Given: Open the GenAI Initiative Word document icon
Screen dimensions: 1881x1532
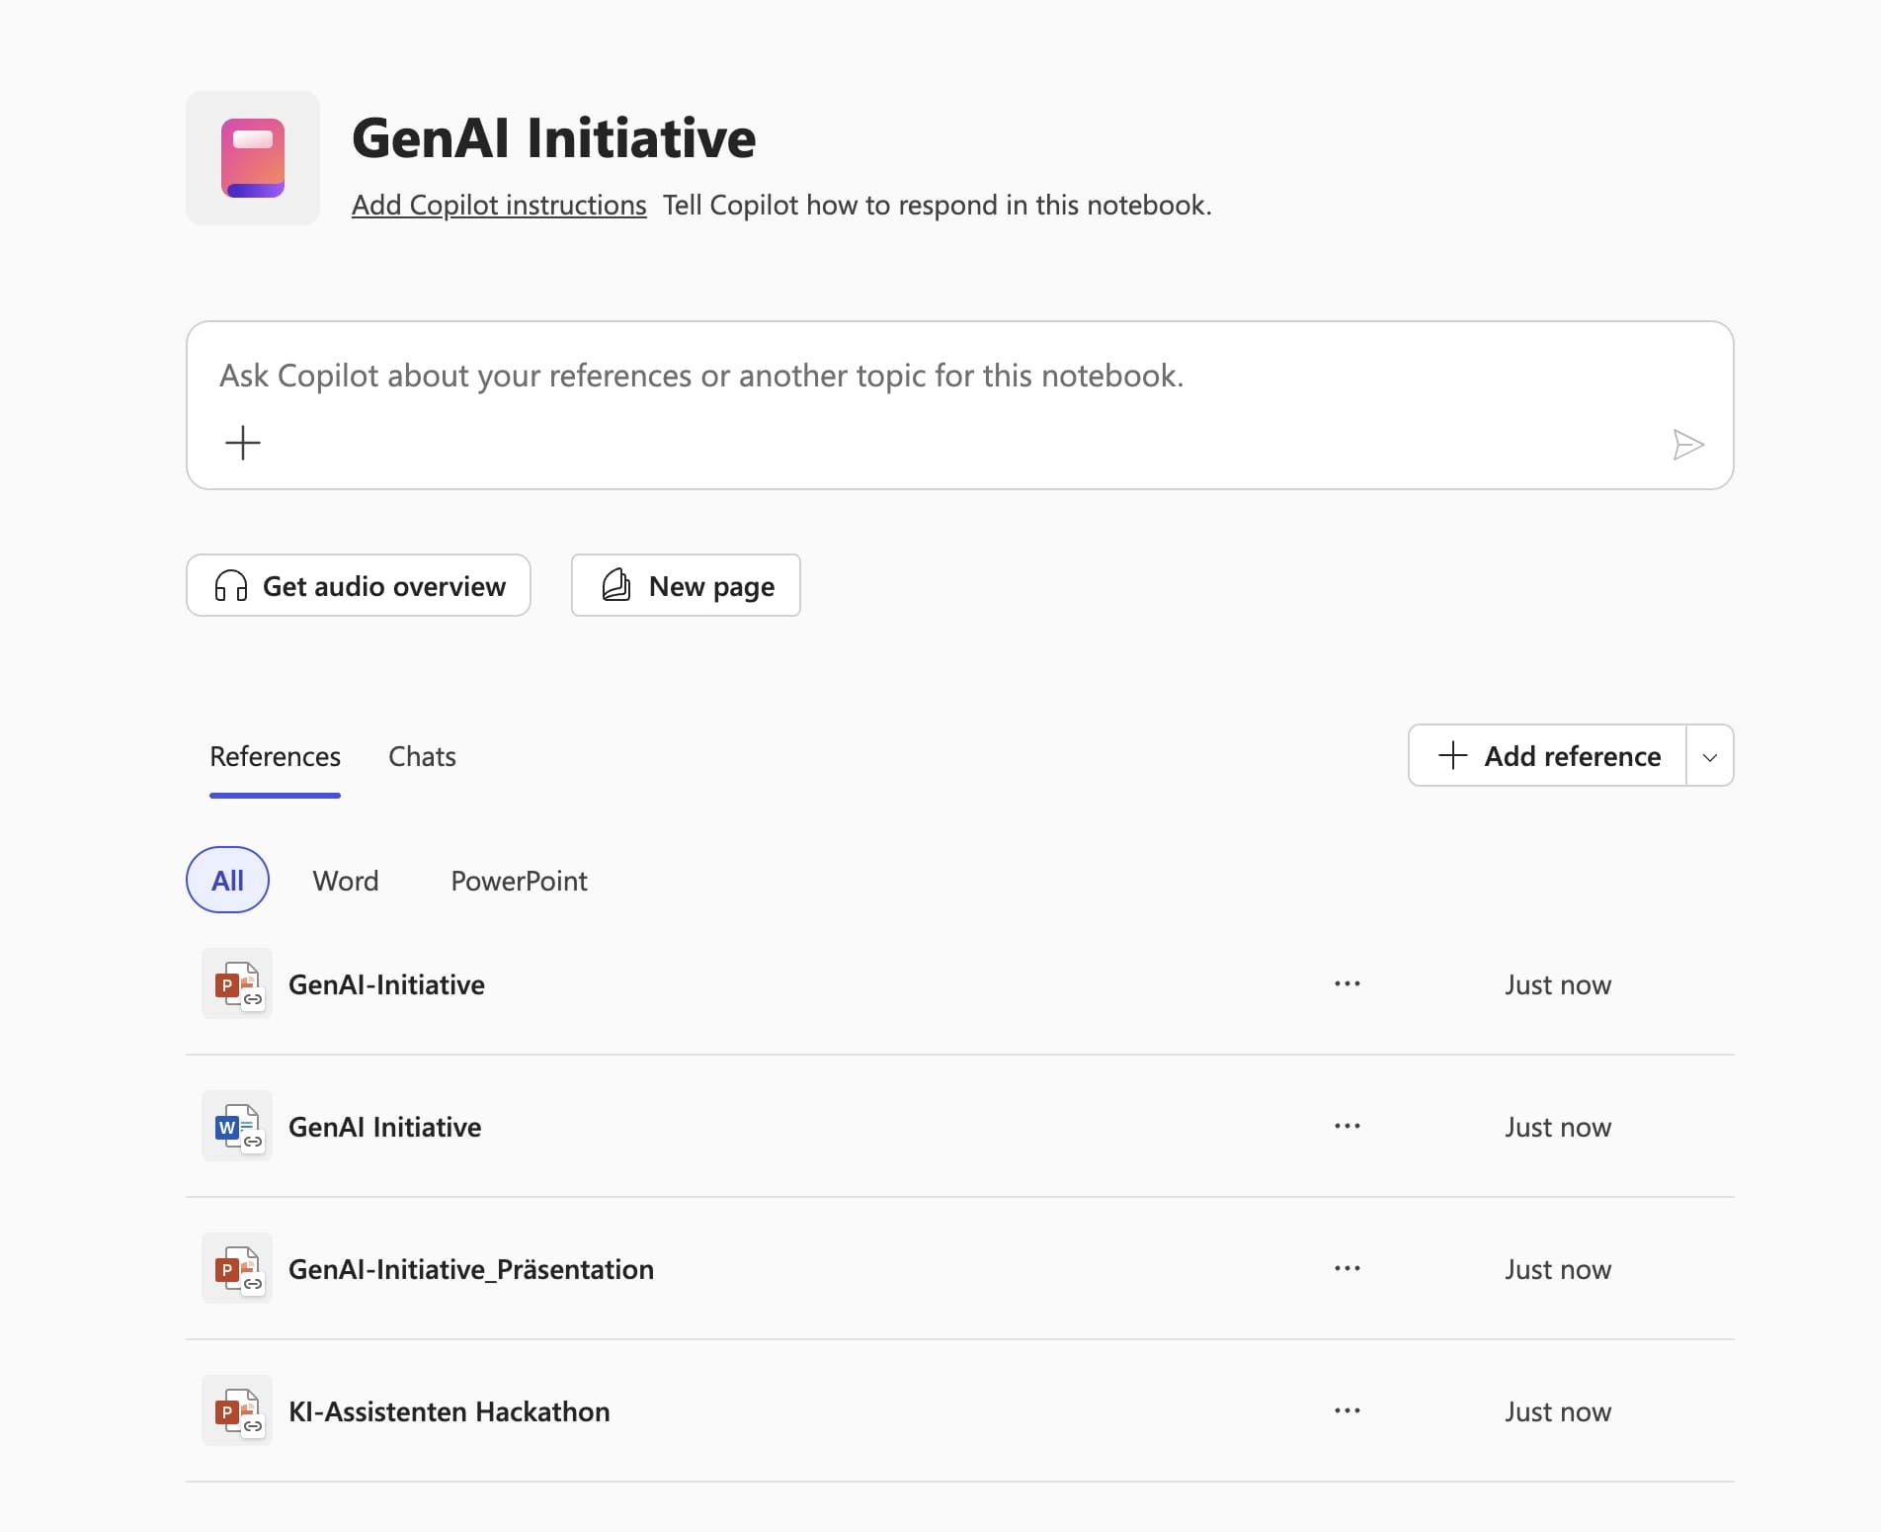Looking at the screenshot, I should [x=237, y=1127].
